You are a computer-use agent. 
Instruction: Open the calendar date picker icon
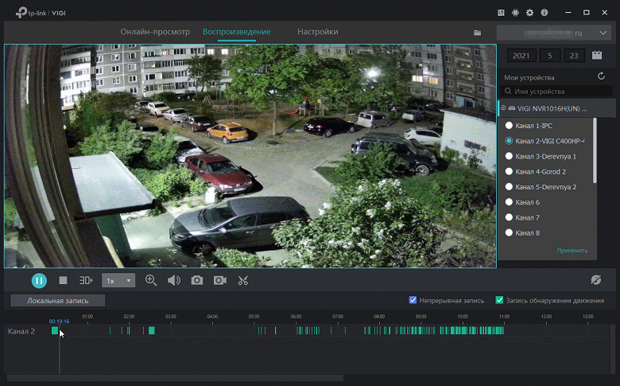[x=597, y=56]
